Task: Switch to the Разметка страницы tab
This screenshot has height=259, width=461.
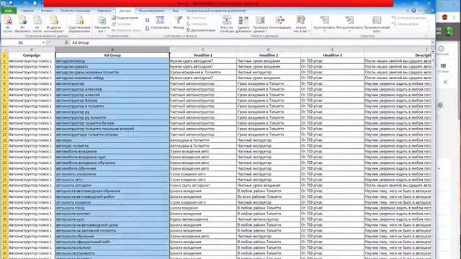Action: click(x=76, y=11)
